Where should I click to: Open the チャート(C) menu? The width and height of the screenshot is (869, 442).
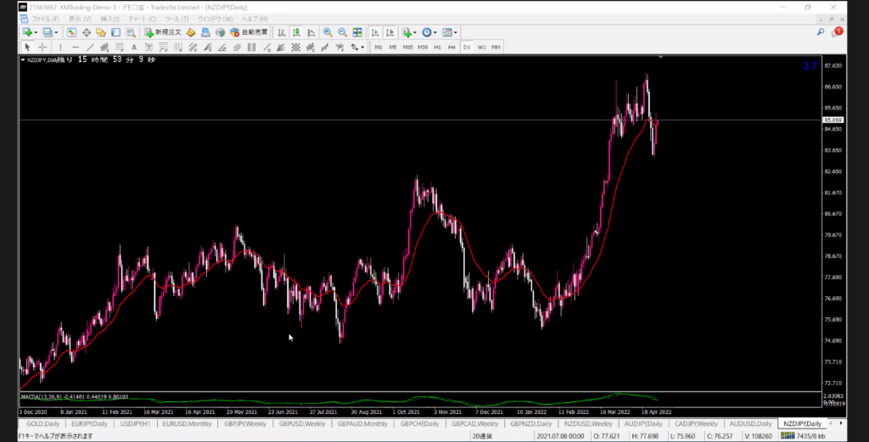(142, 19)
